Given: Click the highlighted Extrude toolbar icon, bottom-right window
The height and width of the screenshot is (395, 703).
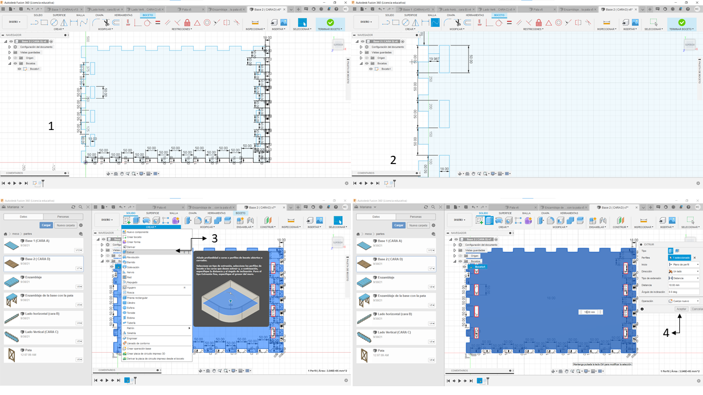Looking at the screenshot, I should [489, 220].
